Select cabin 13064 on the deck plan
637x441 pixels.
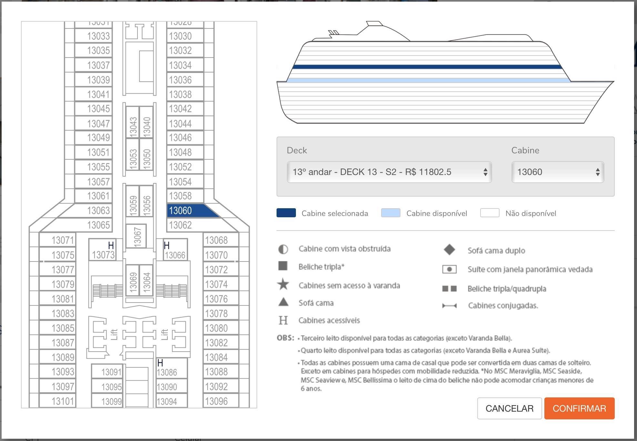146,280
